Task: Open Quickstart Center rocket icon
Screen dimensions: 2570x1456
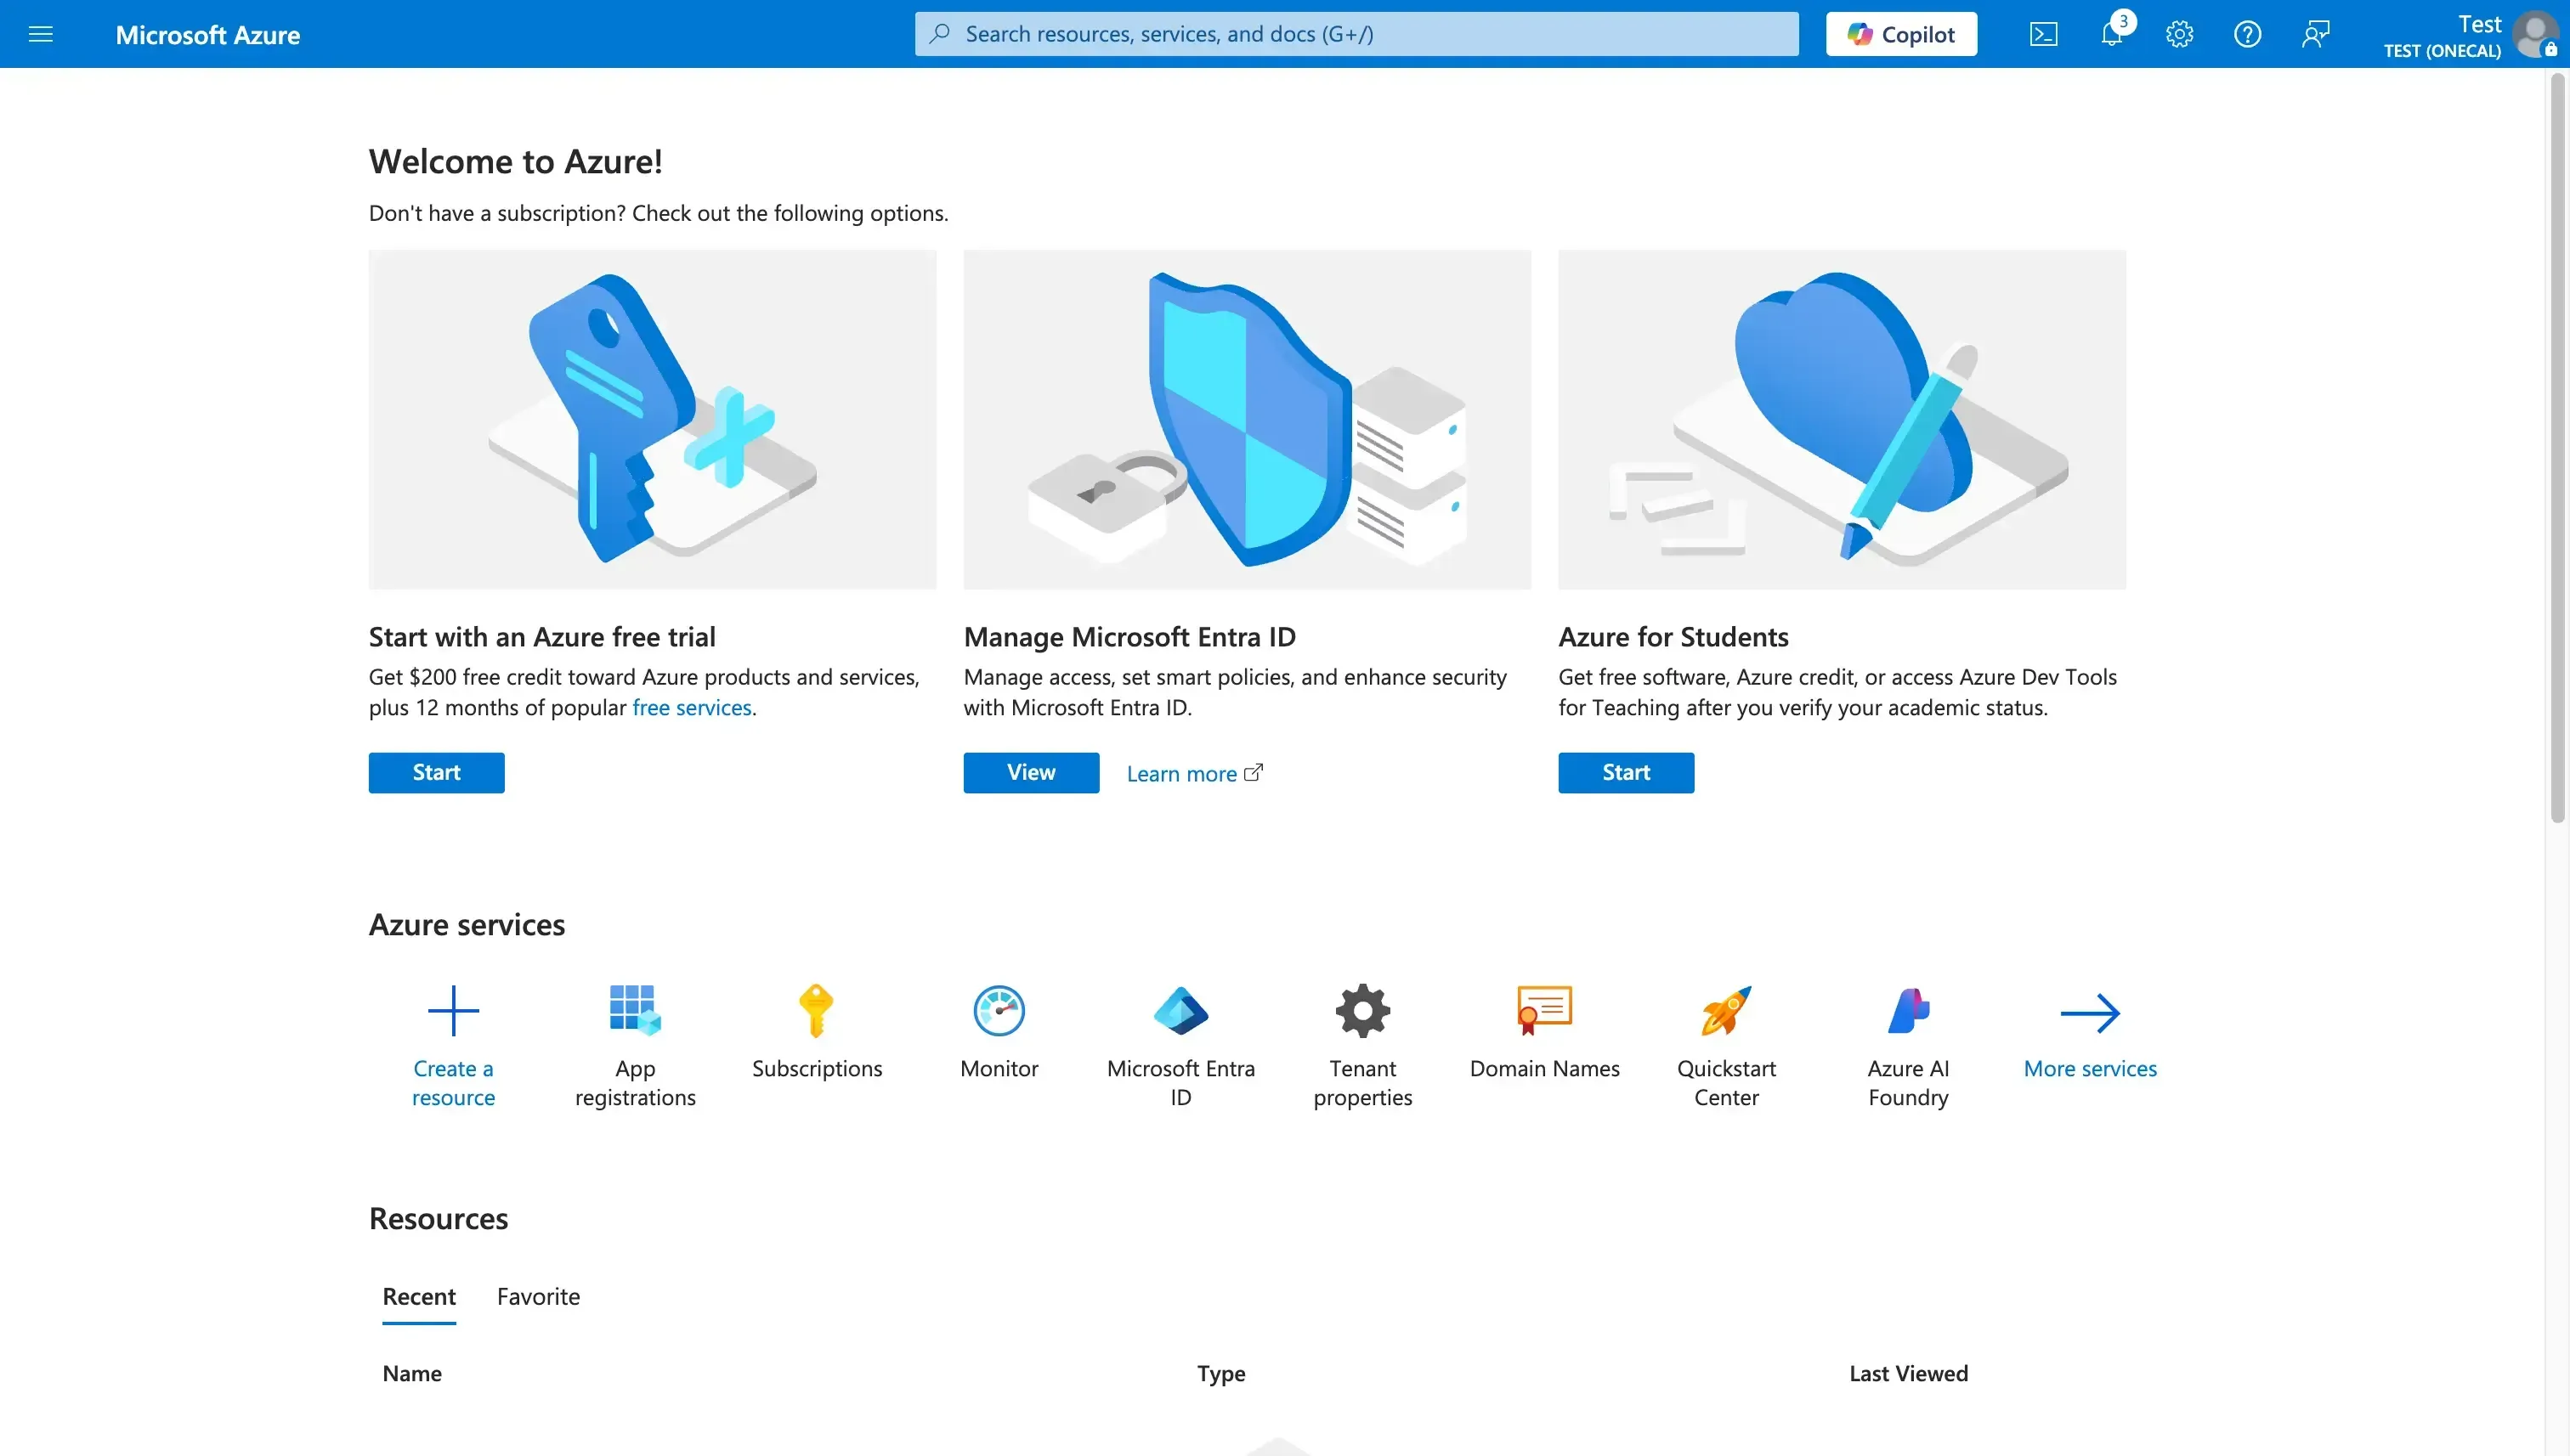Action: click(1726, 1010)
